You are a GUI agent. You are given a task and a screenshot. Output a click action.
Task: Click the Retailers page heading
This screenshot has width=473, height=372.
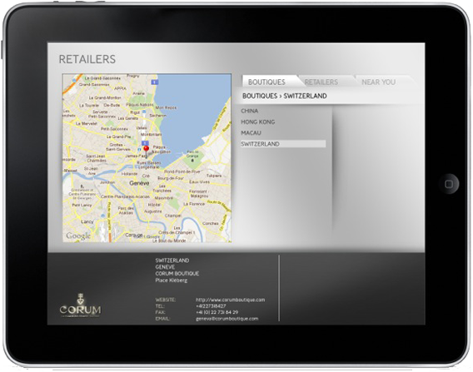click(x=87, y=59)
